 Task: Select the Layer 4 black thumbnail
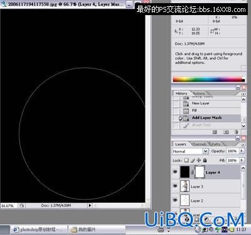pos(184,172)
